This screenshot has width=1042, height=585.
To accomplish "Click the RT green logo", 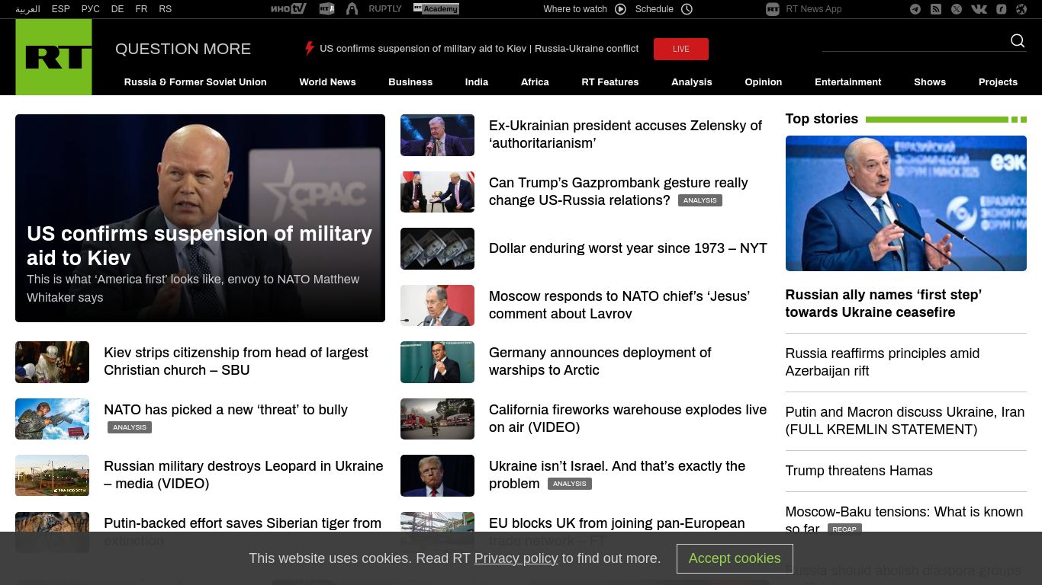I will [53, 57].
